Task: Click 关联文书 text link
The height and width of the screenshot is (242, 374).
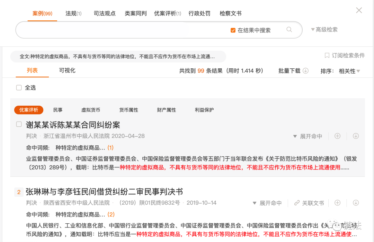Action: point(313,203)
